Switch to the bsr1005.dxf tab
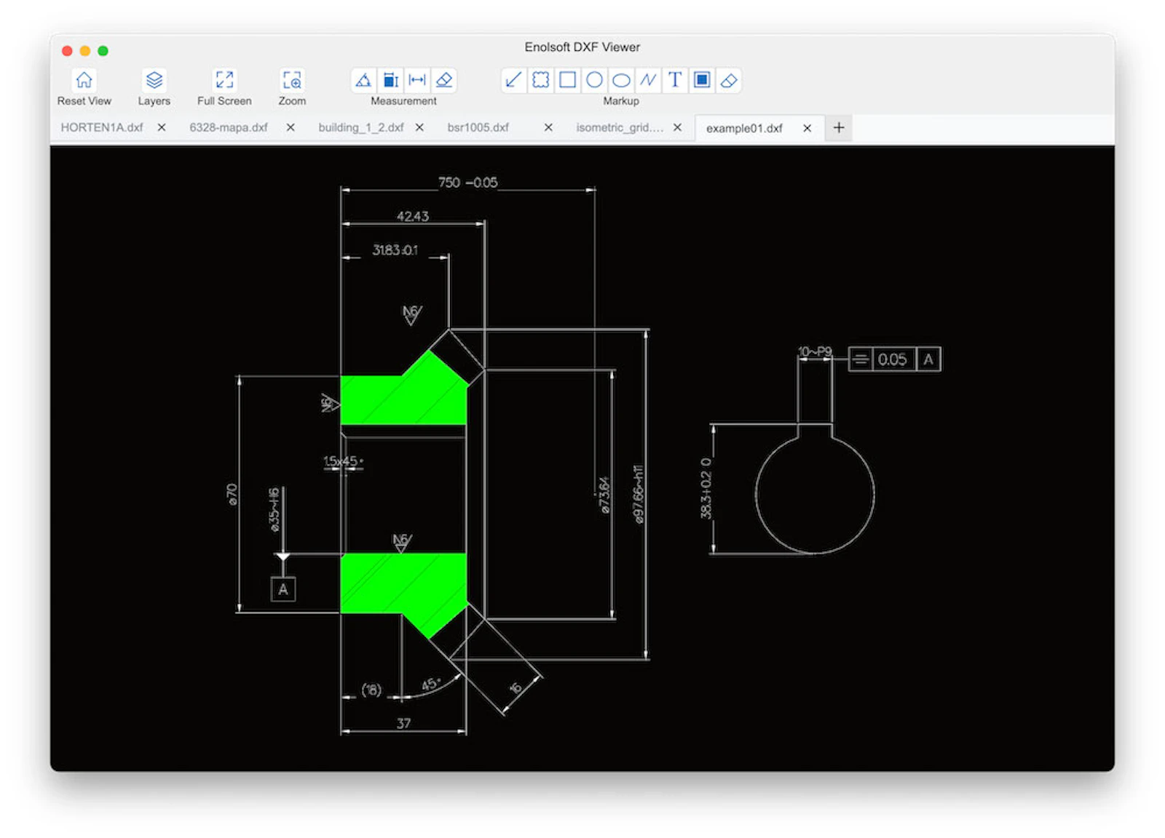This screenshot has height=838, width=1165. (x=480, y=127)
